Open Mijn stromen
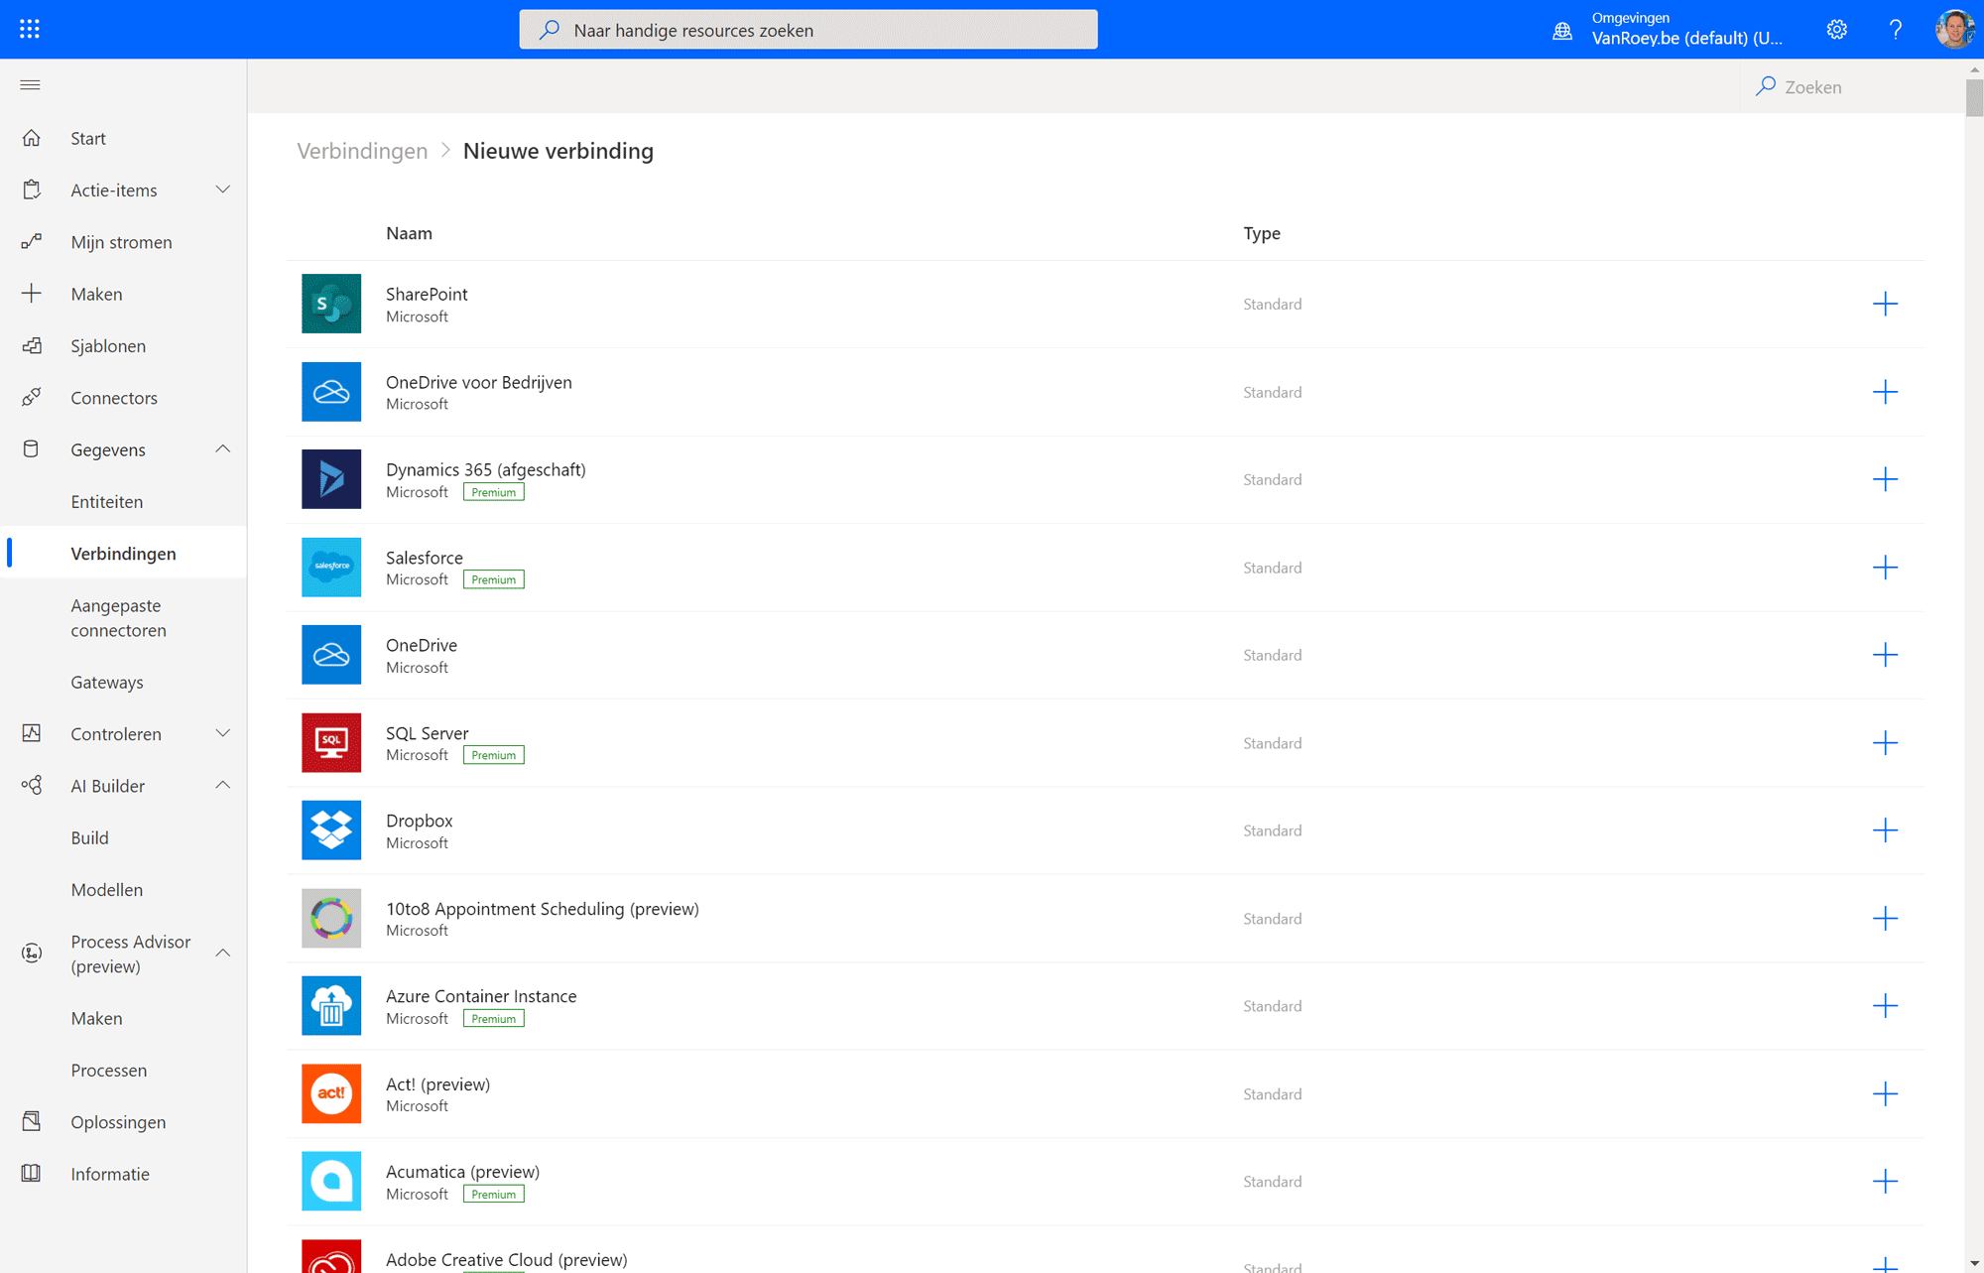Image resolution: width=1984 pixels, height=1273 pixels. 123,242
